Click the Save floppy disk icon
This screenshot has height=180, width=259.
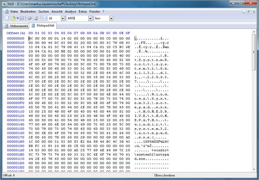tap(22, 18)
